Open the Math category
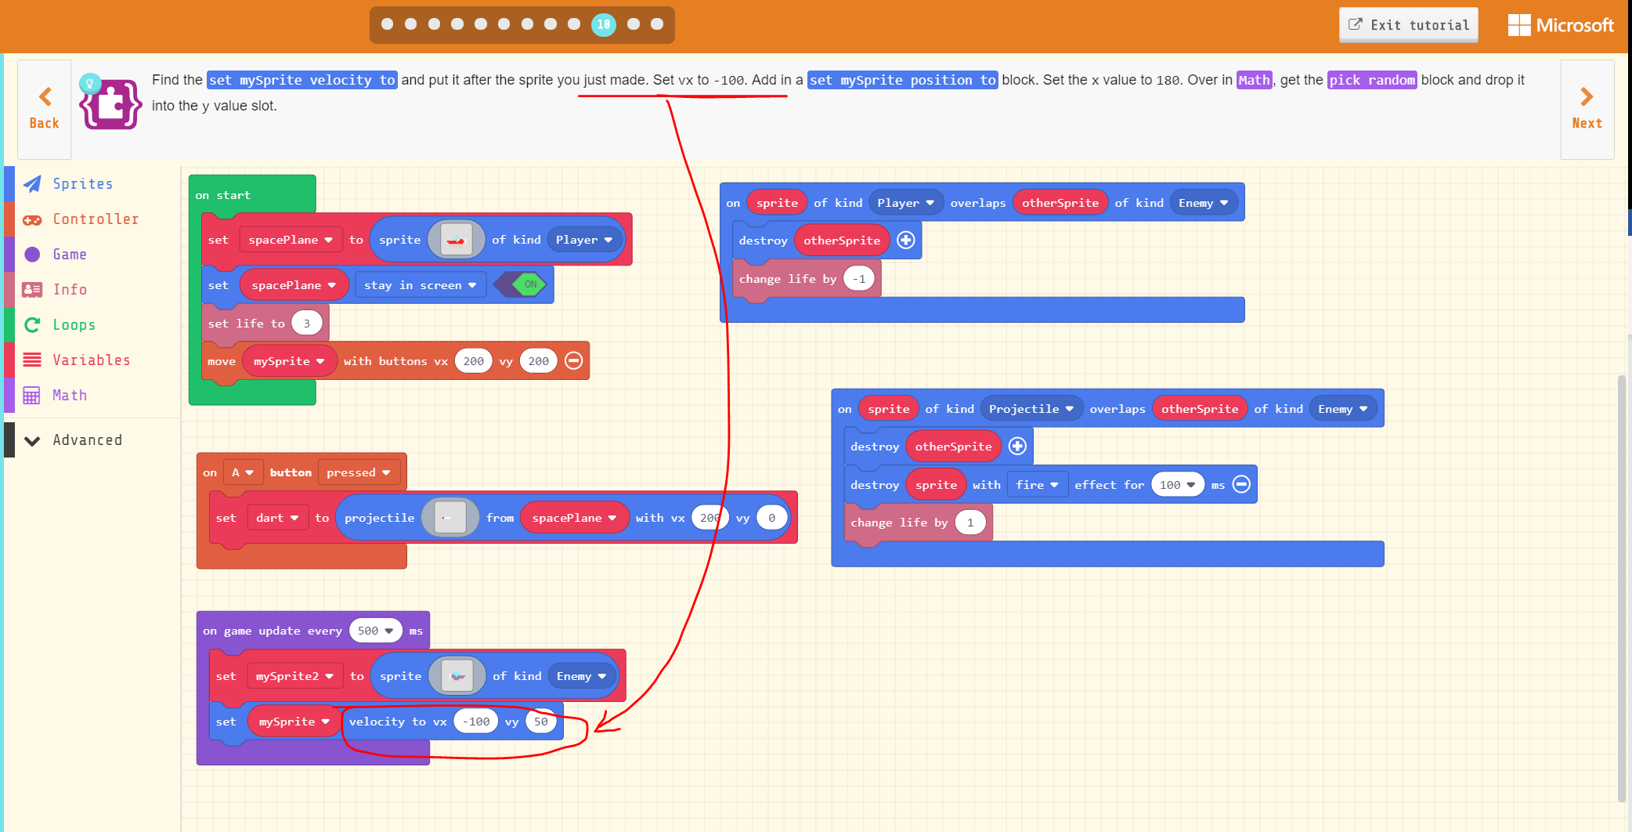This screenshot has height=832, width=1632. tap(32, 395)
